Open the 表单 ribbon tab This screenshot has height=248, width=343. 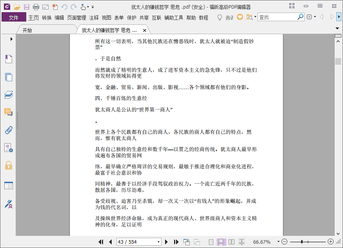point(119,18)
